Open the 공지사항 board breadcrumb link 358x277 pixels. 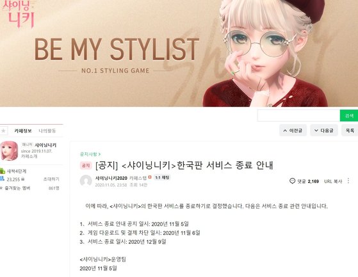pyautogui.click(x=90, y=154)
